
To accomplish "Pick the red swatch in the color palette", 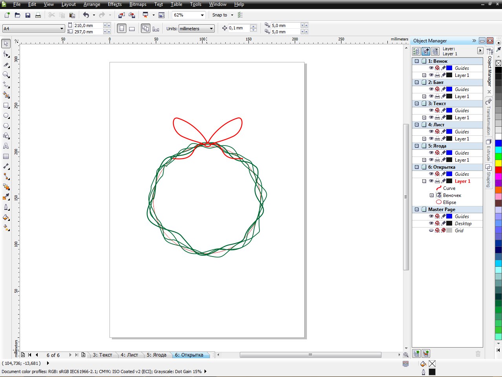I will click(498, 169).
